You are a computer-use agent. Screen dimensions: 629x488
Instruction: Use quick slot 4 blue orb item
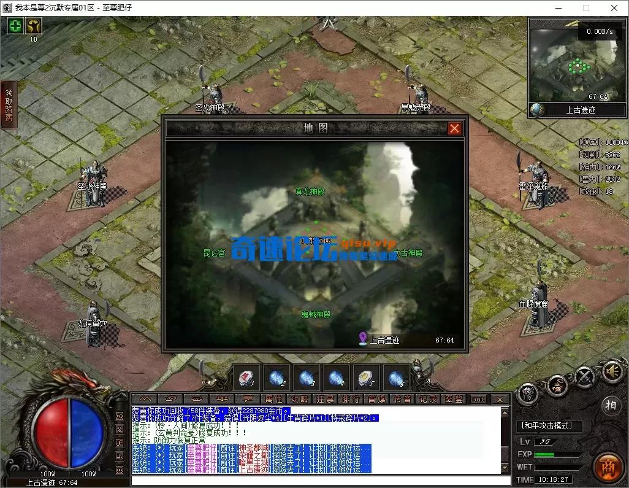click(x=336, y=378)
